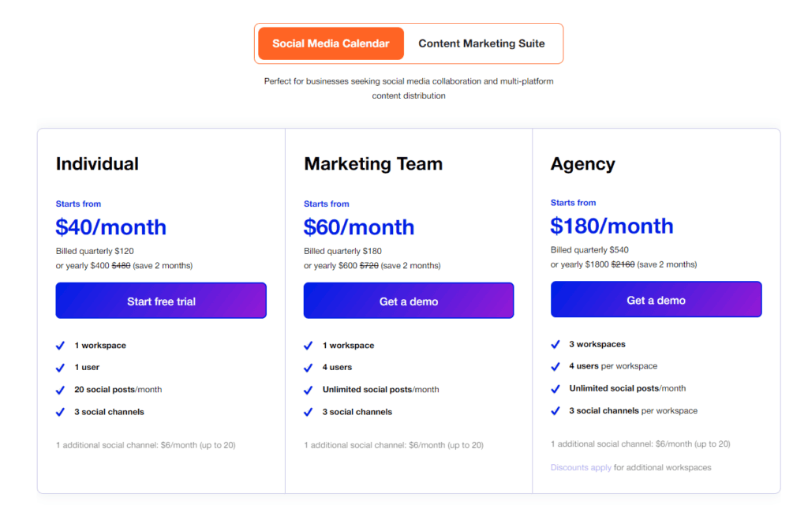This screenshot has width=808, height=509.
Task: Open the Discounts apply link
Action: (581, 467)
